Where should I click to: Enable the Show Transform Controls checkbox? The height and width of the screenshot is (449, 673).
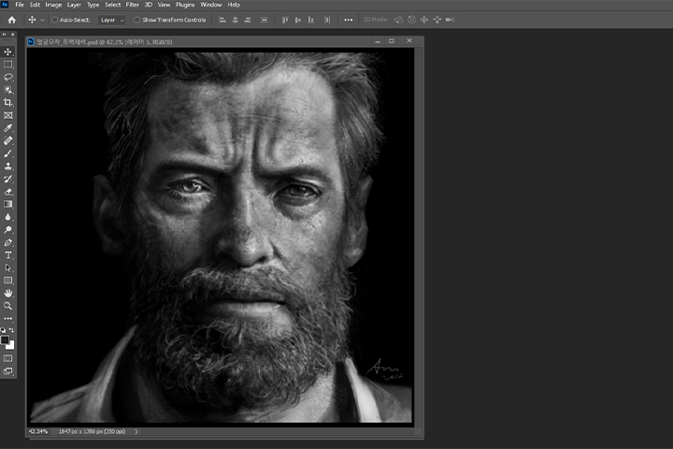(136, 20)
